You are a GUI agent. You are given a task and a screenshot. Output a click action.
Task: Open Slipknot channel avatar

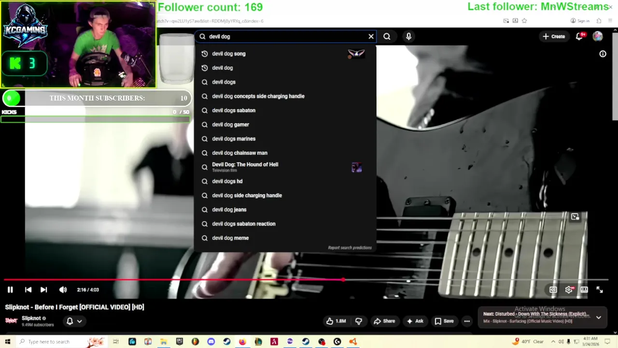coord(11,320)
